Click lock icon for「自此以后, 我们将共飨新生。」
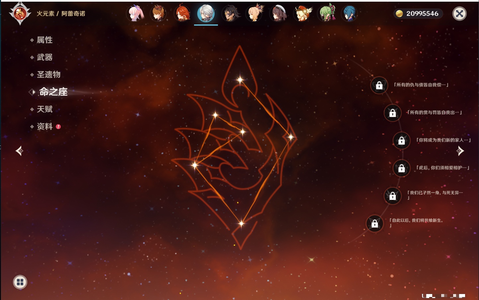 (375, 223)
